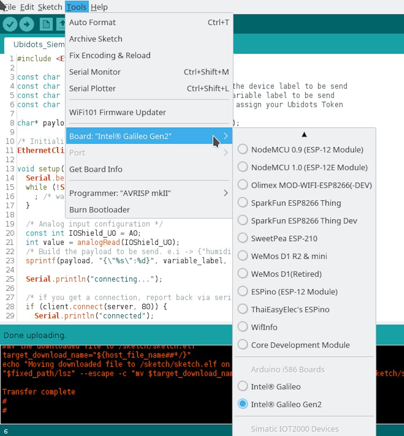
Task: Click the Upload right-arrow toolbar icon
Action: [x=27, y=25]
